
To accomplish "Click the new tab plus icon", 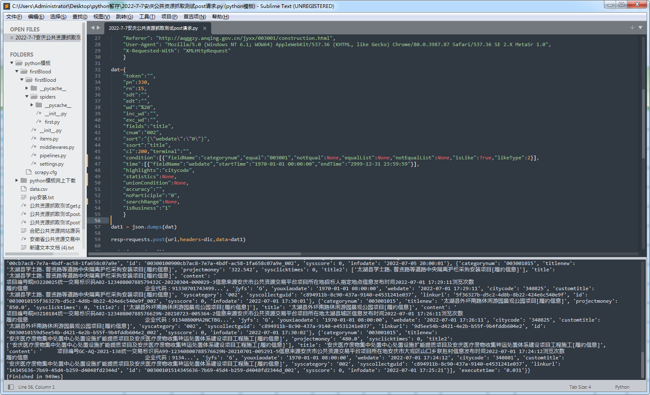I will coord(632,28).
